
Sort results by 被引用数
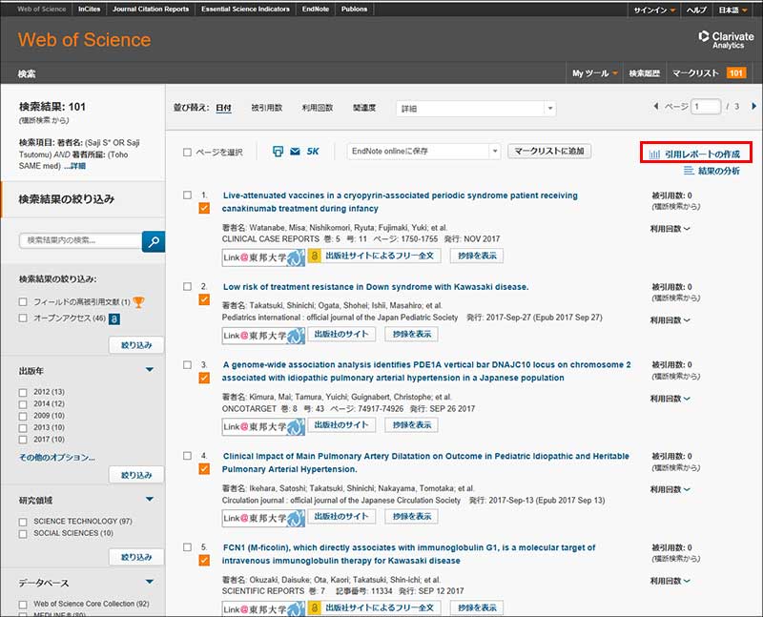pos(267,108)
